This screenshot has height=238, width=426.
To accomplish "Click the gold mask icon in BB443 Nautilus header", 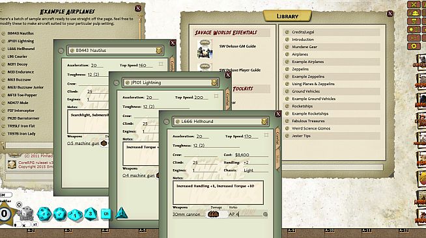I will (x=159, y=51).
